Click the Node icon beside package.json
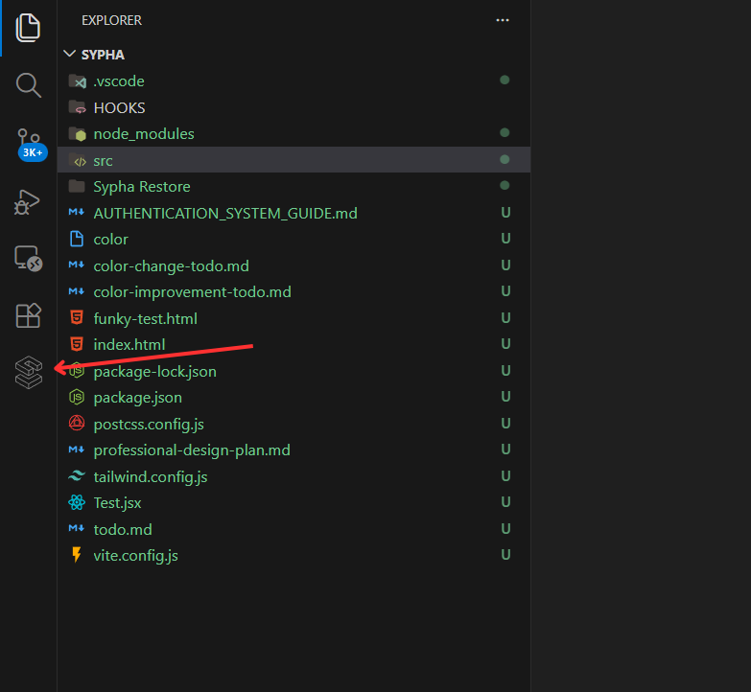This screenshot has height=692, width=751. (x=77, y=397)
